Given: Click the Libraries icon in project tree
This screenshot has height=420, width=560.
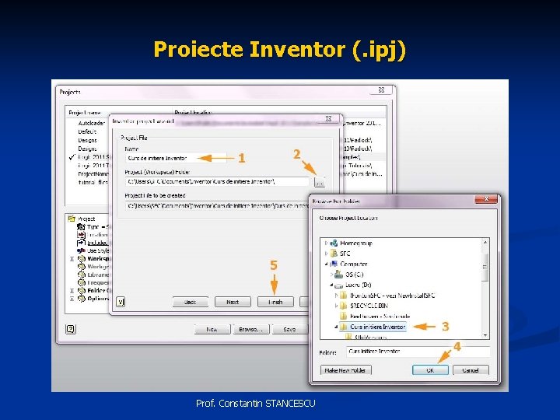Looking at the screenshot, I should (x=82, y=275).
